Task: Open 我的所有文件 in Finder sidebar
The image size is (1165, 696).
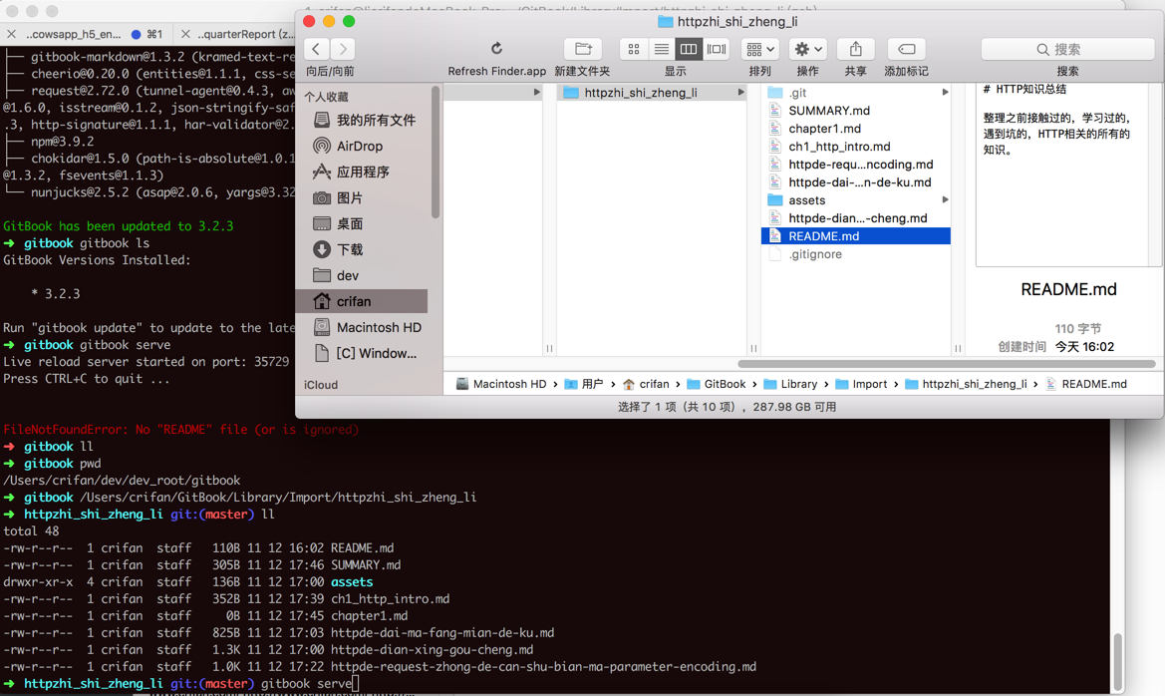Action: (364, 120)
